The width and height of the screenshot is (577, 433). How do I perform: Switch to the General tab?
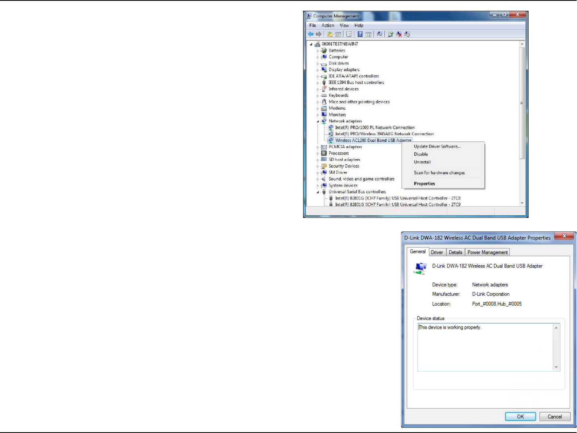(418, 252)
